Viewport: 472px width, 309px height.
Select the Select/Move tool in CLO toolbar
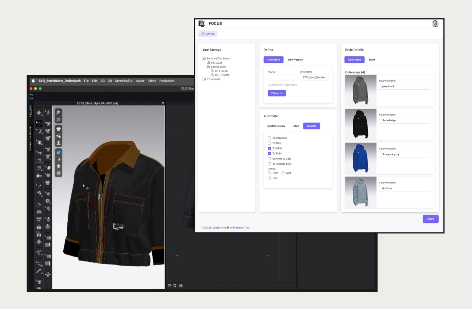pyautogui.click(x=39, y=124)
